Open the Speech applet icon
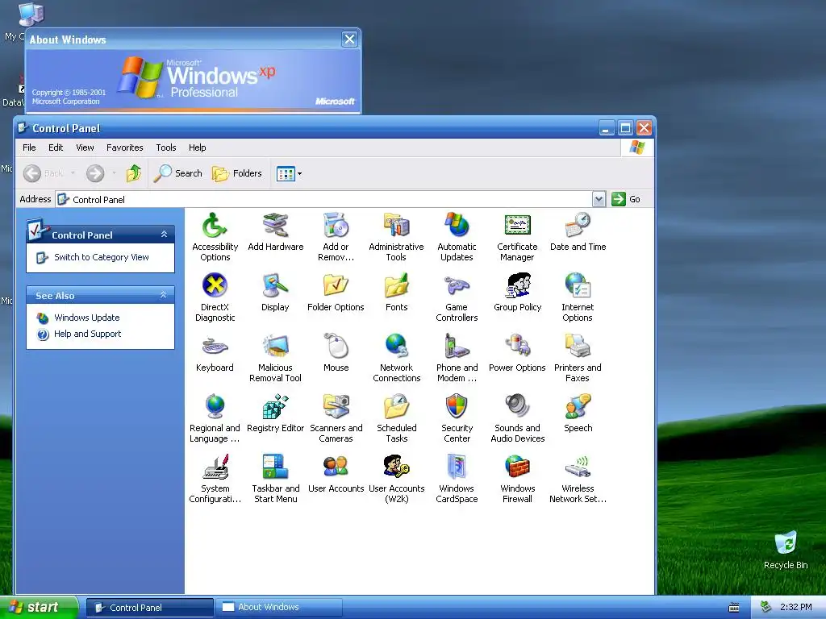 (x=578, y=407)
